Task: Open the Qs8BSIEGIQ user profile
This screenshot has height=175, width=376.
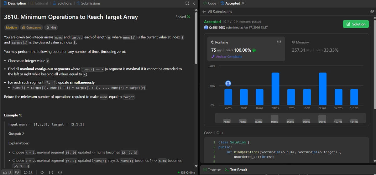Action: point(217,28)
